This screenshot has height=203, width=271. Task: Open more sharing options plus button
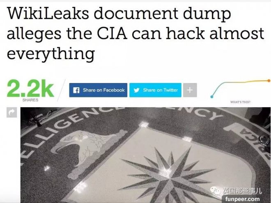(190, 90)
